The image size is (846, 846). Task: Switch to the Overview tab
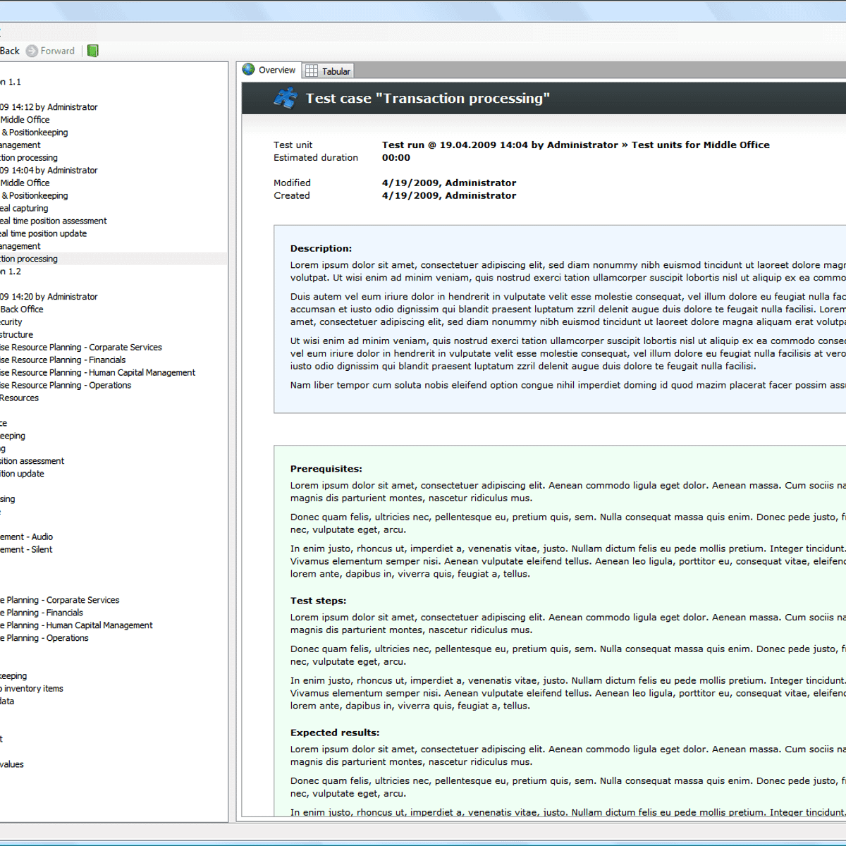pos(271,70)
